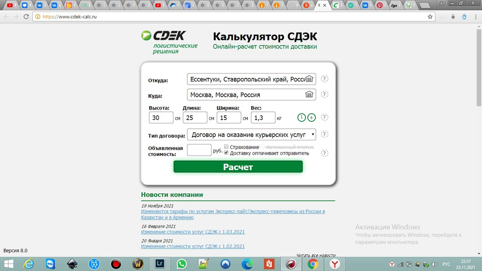Open news about Экспресс-лайт tariffs to Казахстан
Screen dimensions: 482x271
point(233,214)
